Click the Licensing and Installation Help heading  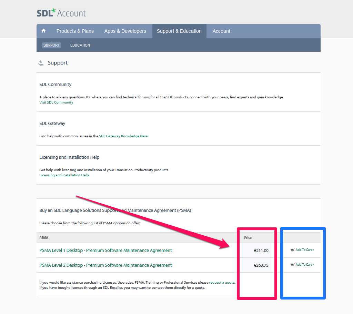(69, 157)
